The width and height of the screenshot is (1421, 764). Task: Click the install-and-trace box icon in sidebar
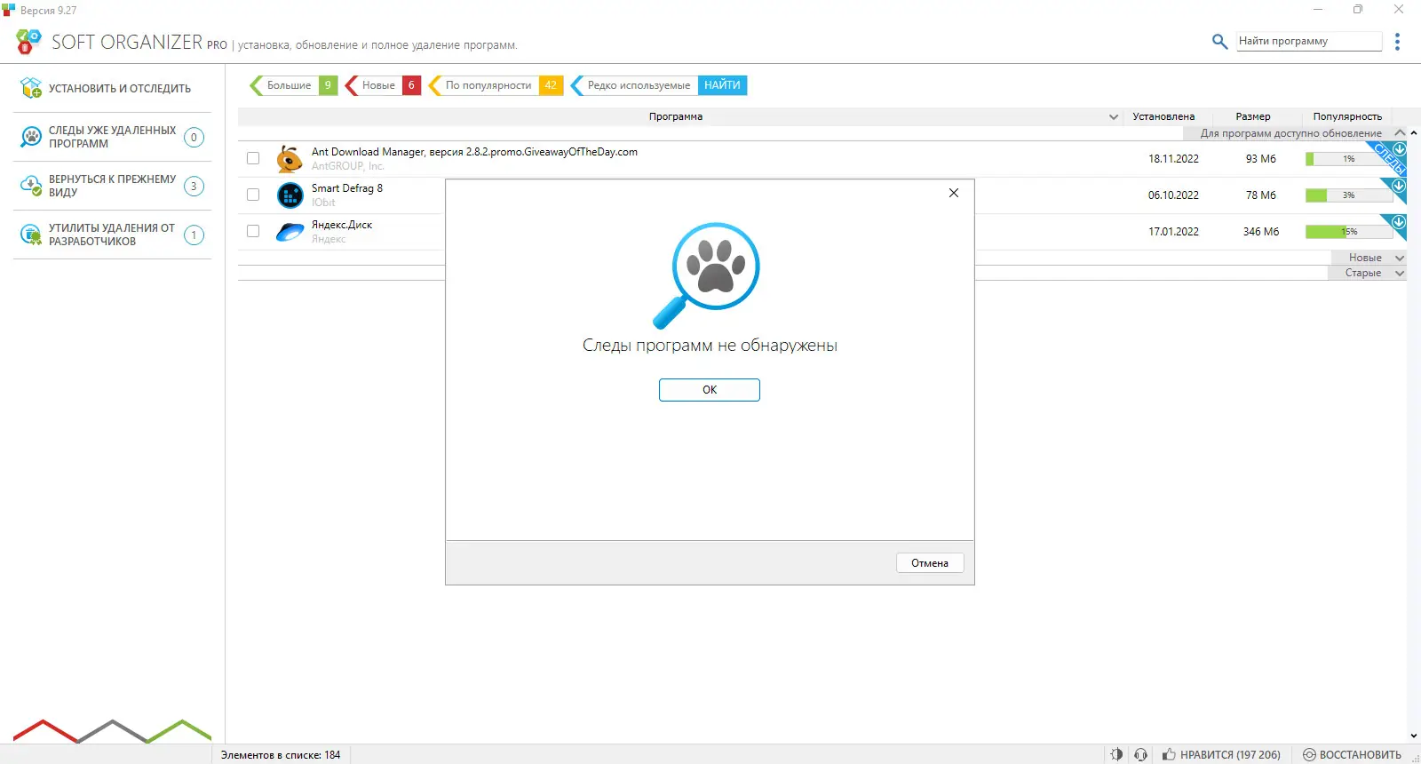(x=31, y=87)
